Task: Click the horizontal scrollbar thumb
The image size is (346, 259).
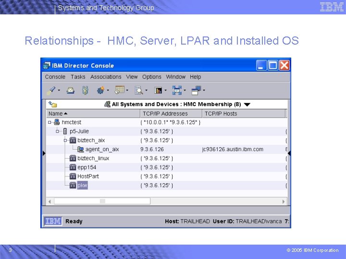Action: pyautogui.click(x=102, y=201)
